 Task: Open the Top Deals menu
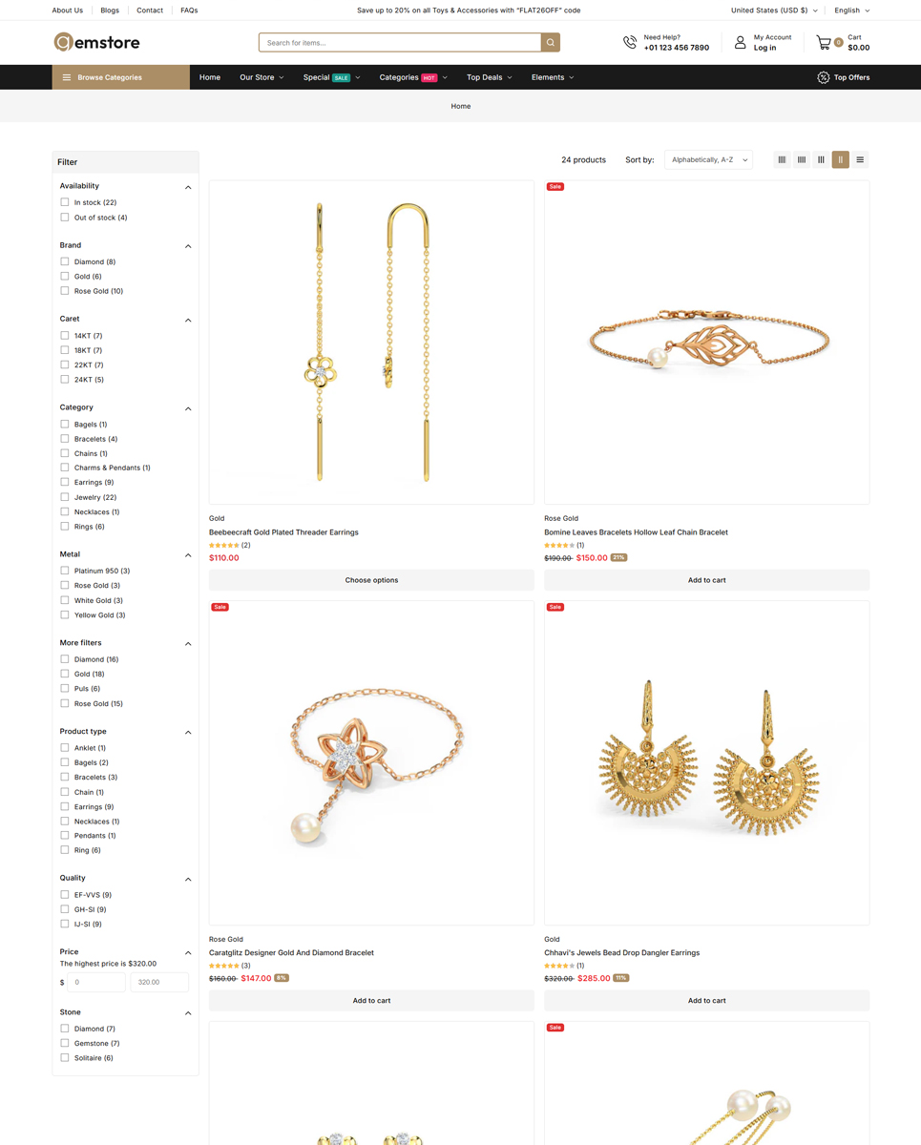(489, 77)
